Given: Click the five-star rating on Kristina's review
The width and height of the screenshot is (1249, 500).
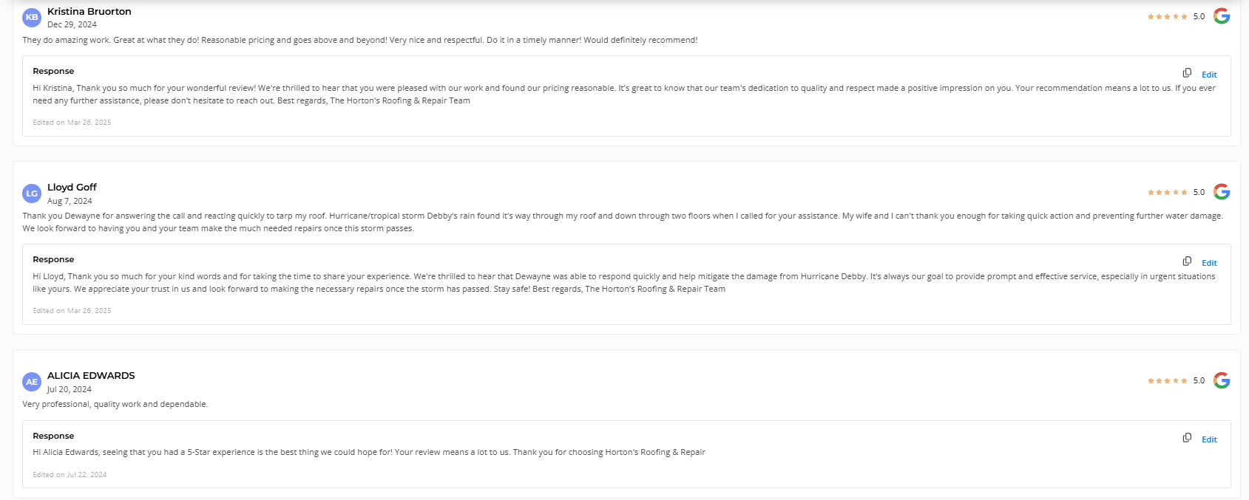Looking at the screenshot, I should point(1168,16).
